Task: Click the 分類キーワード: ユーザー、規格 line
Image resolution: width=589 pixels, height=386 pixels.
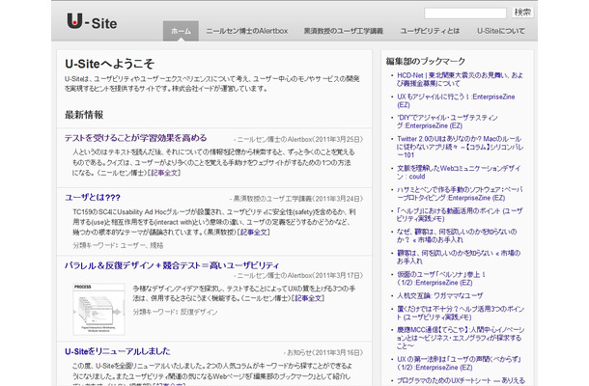Action: 118,245
